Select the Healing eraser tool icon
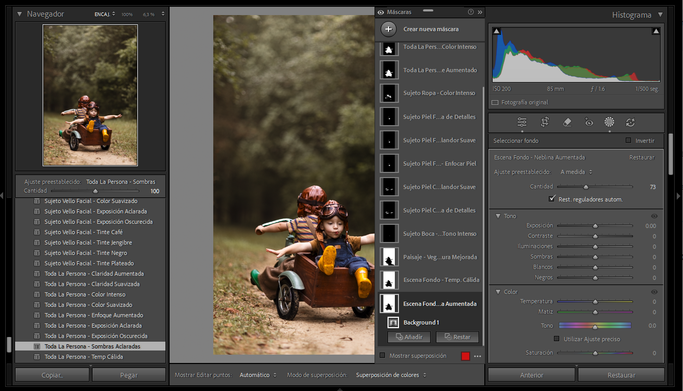The width and height of the screenshot is (683, 391). point(567,122)
